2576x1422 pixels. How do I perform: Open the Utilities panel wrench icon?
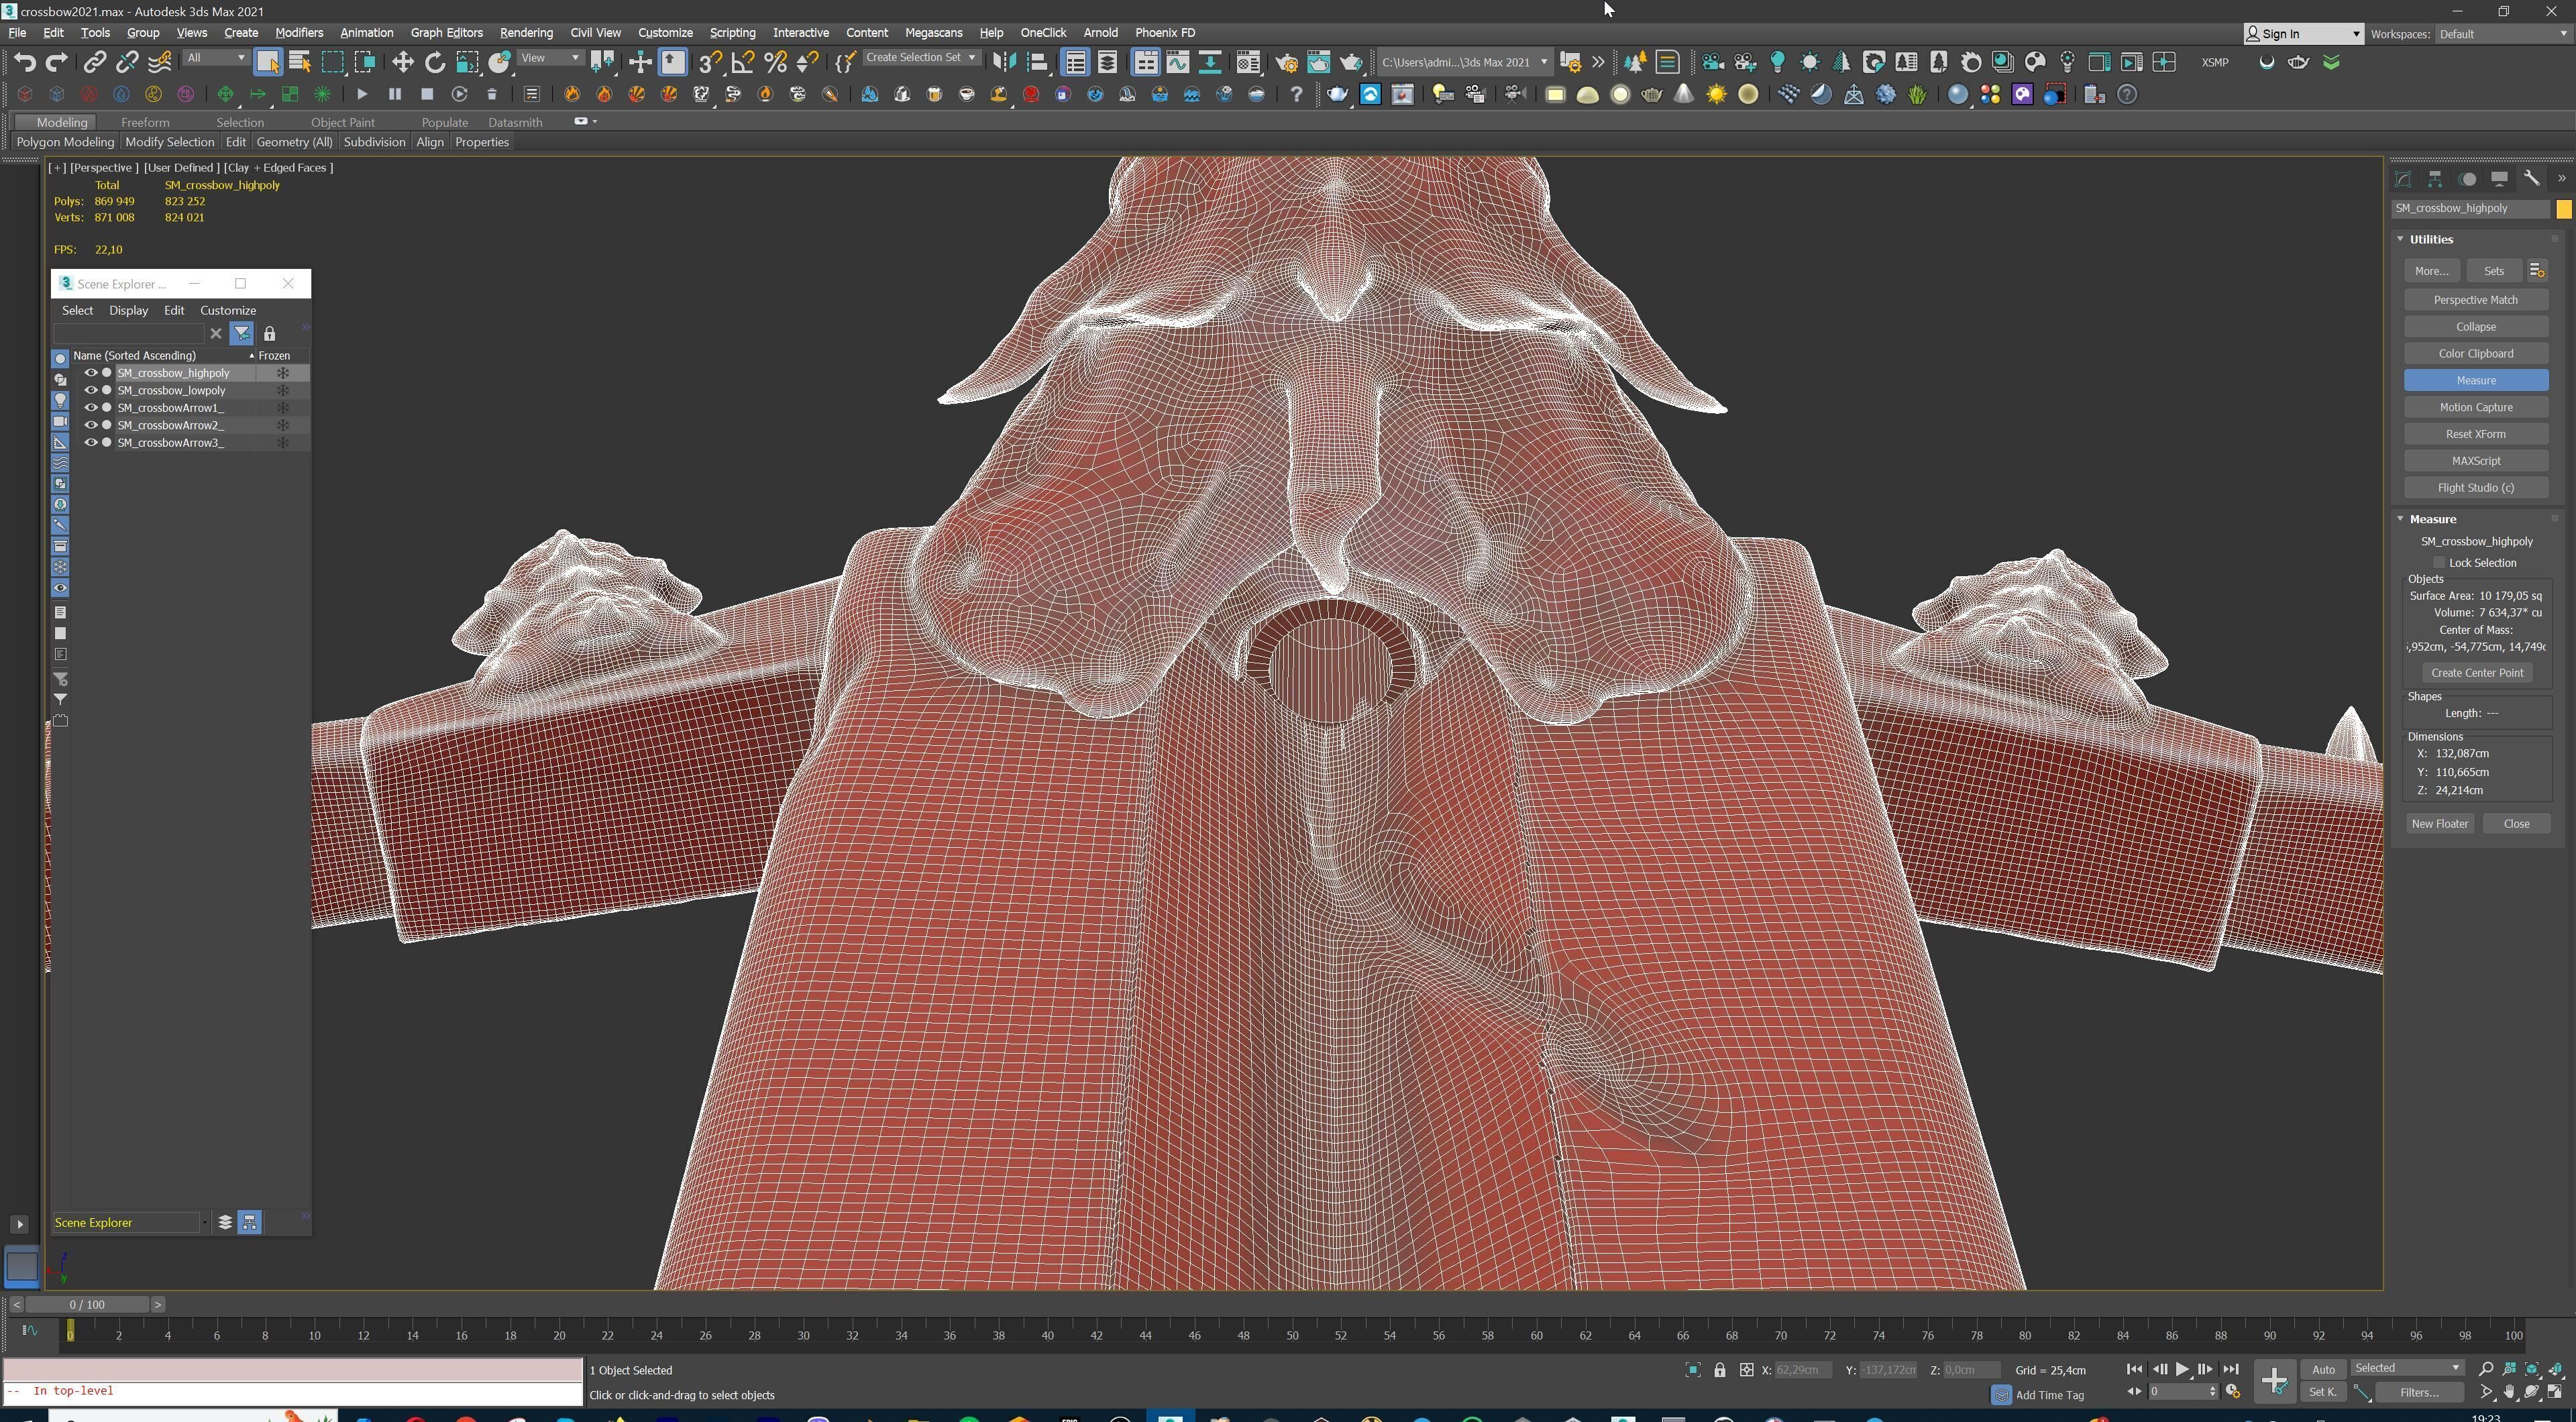(x=2531, y=179)
